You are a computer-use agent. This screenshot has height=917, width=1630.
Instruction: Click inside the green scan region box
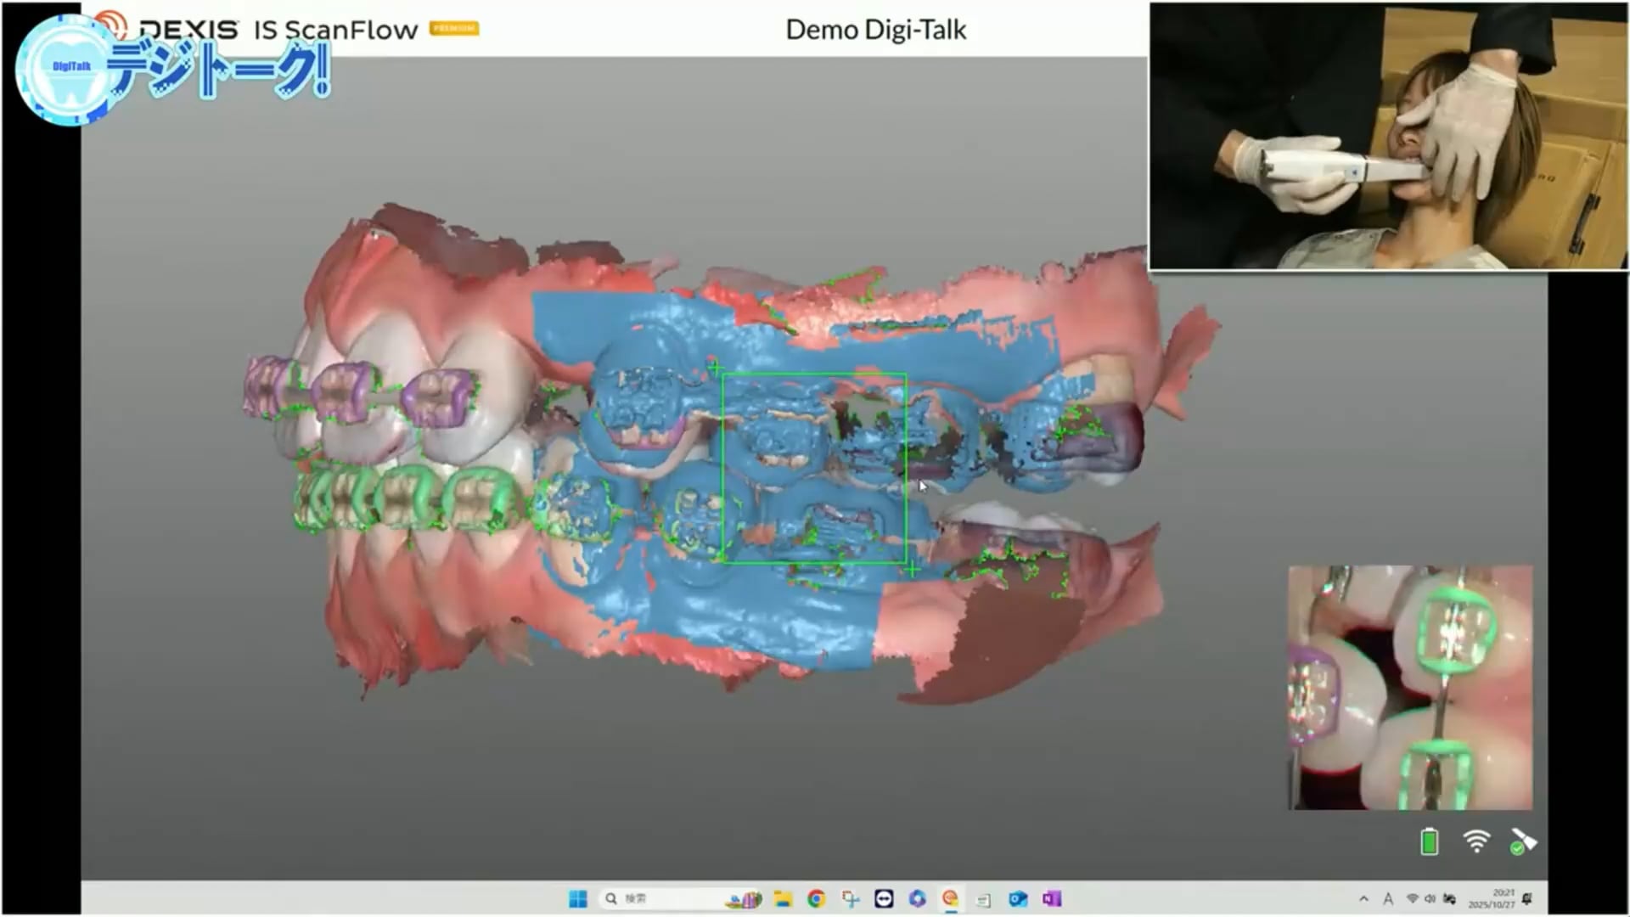coord(813,468)
